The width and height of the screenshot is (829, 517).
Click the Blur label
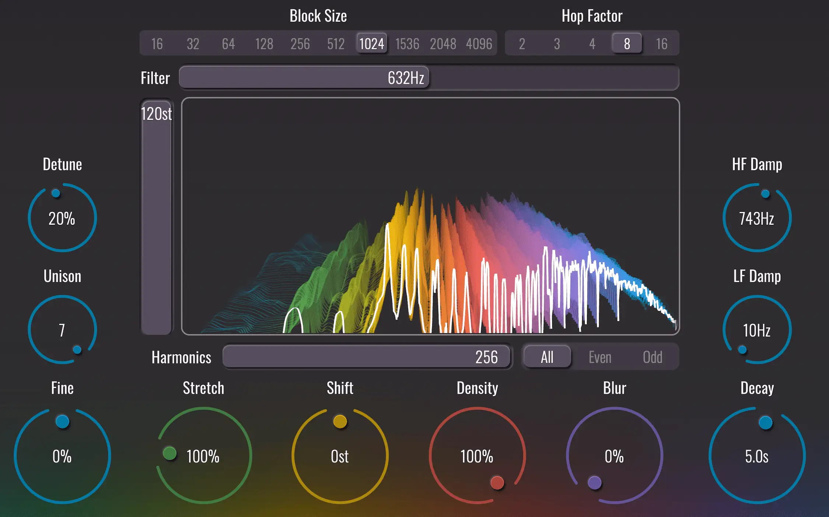point(615,388)
